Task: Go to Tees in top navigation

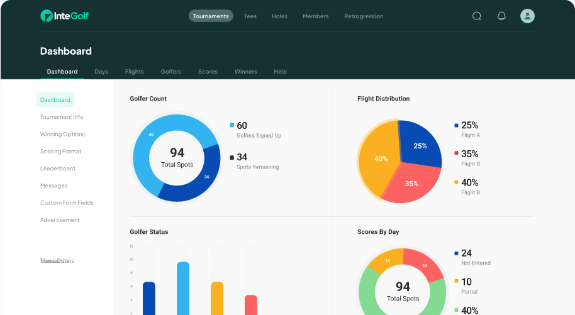Action: click(x=250, y=16)
